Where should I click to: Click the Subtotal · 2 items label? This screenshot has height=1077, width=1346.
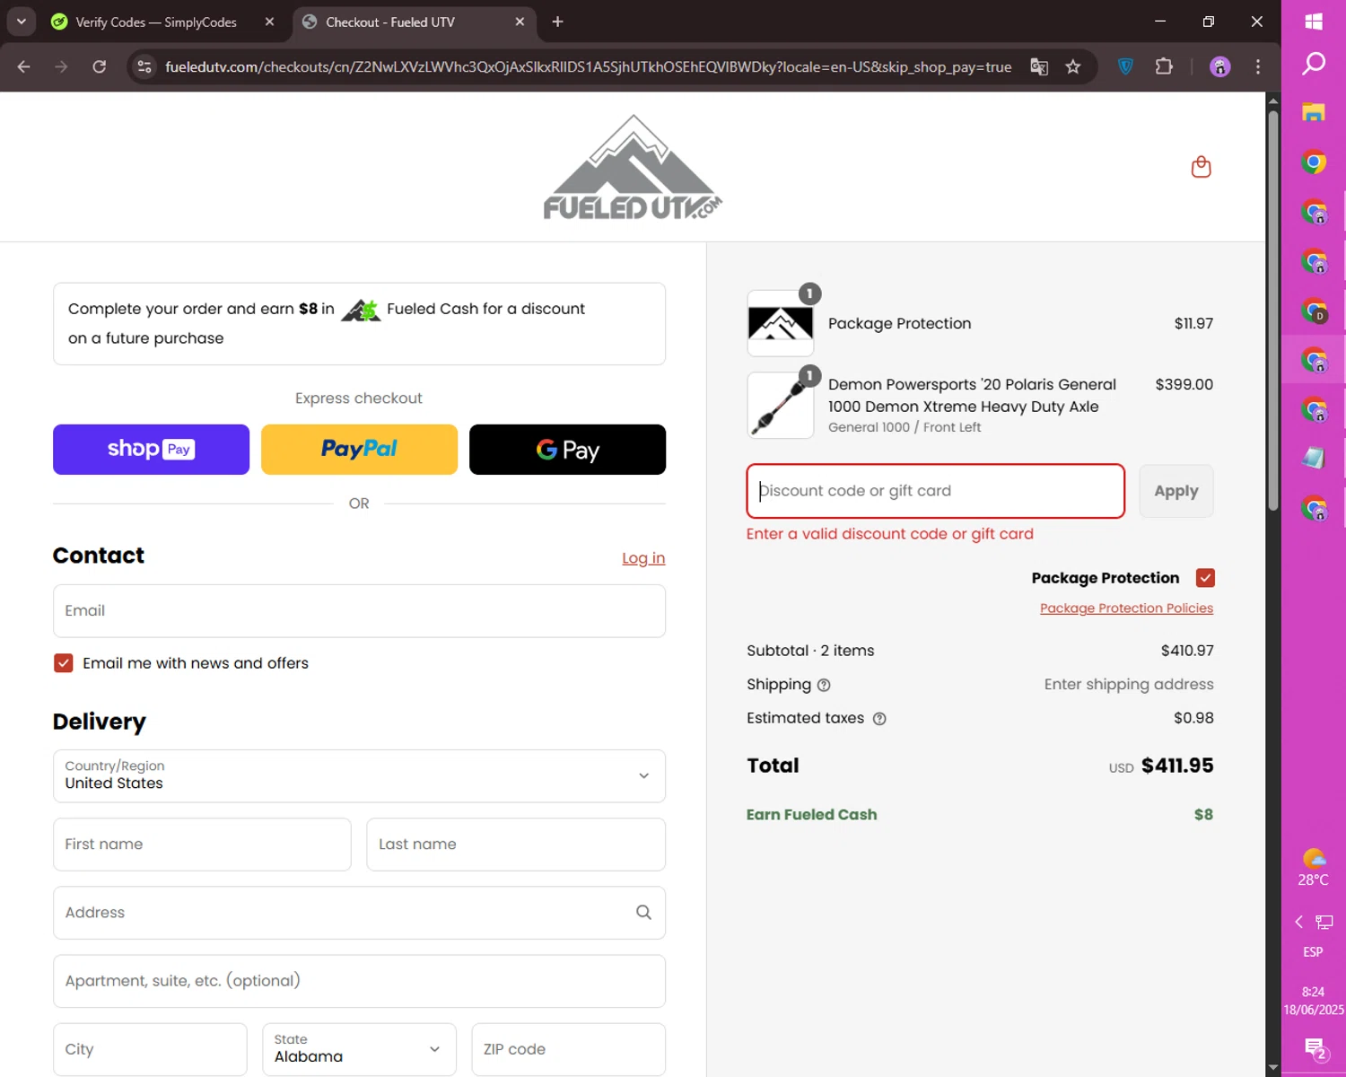coord(810,651)
